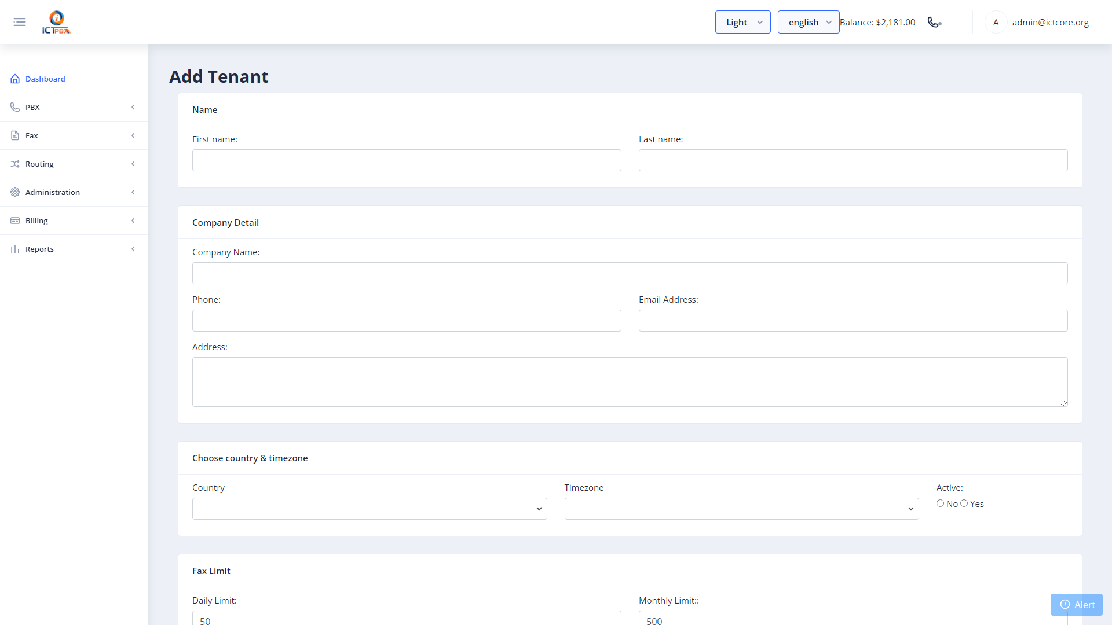1112x625 pixels.
Task: Go to Dashboard in the sidebar
Action: [x=74, y=79]
